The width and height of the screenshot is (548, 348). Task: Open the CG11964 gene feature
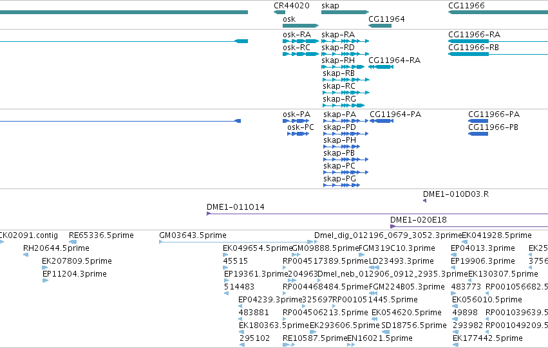coord(380,26)
